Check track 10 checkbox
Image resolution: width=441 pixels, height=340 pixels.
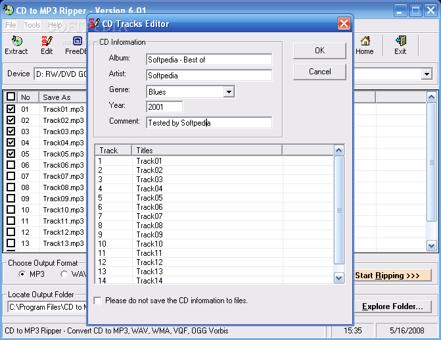pos(11,210)
